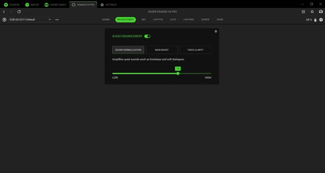Restore down the Synapse window

(311, 4)
